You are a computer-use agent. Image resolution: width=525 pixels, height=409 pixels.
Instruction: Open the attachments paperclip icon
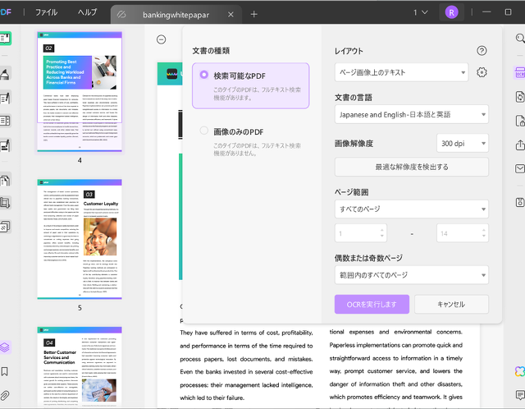click(x=6, y=396)
